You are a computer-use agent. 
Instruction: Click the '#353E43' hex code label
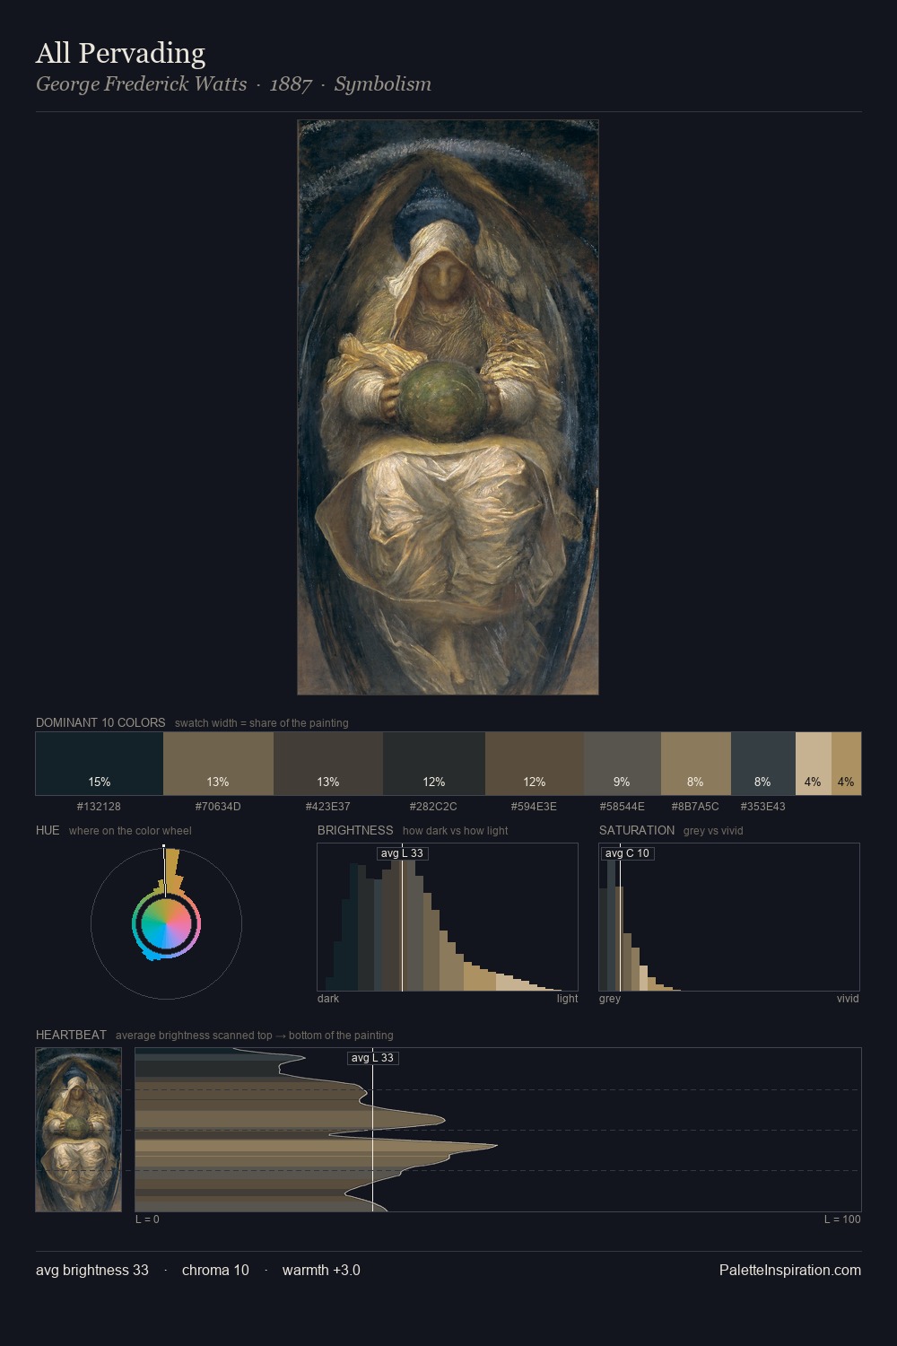click(762, 807)
